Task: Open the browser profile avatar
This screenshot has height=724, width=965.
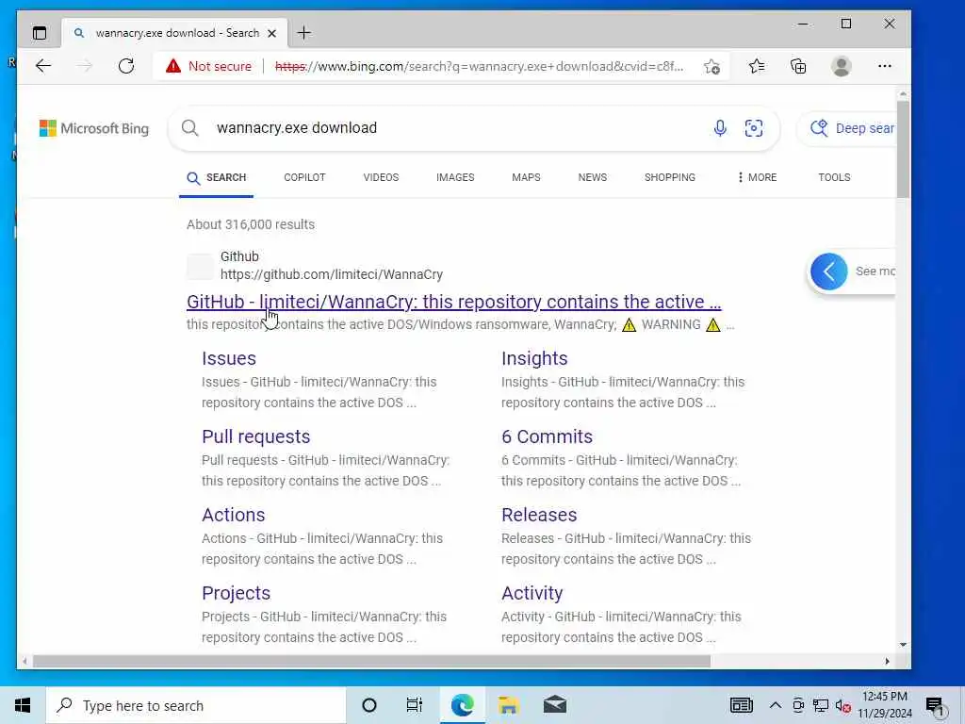Action: 841,66
